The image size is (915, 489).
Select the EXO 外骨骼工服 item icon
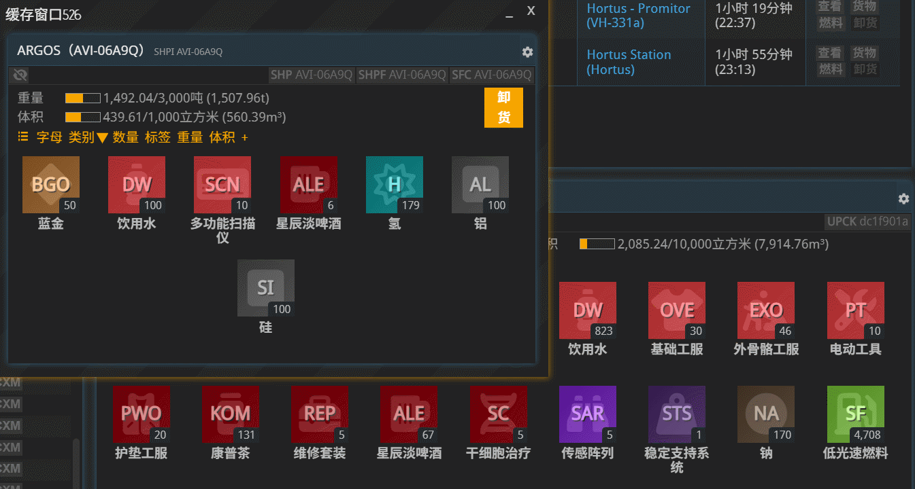(x=766, y=310)
